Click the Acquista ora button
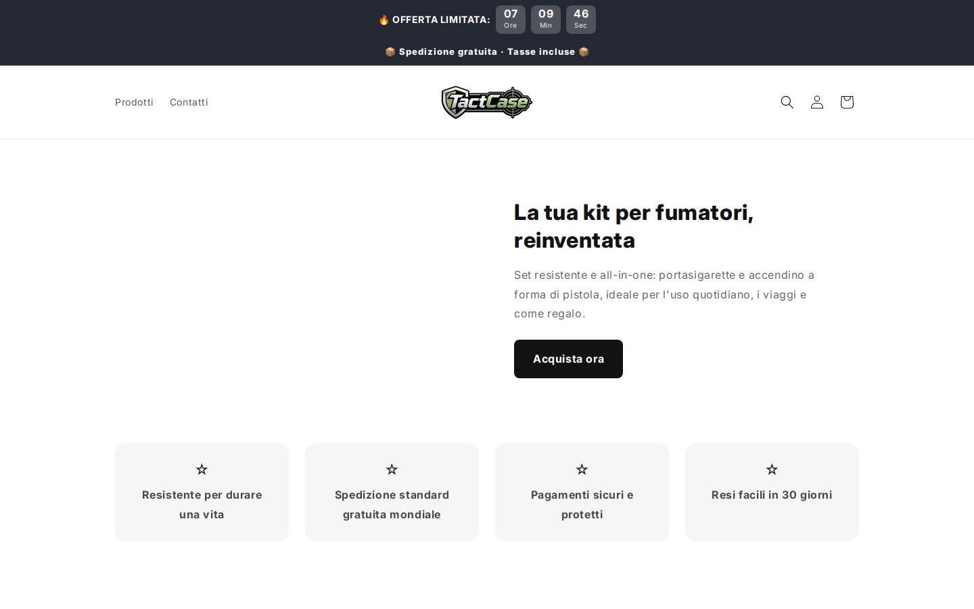Screen dimensions: 974x609 click(x=568, y=359)
